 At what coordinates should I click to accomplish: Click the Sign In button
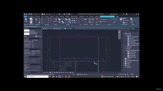115,14
